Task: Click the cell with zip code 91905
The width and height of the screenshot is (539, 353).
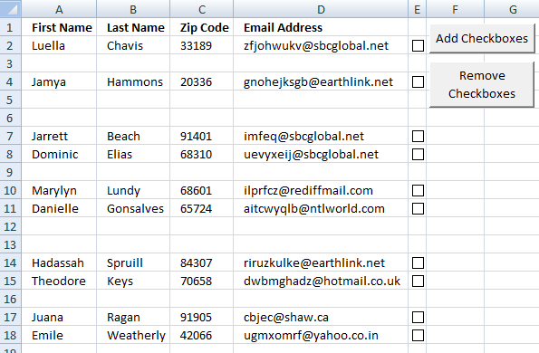Action: tap(202, 318)
